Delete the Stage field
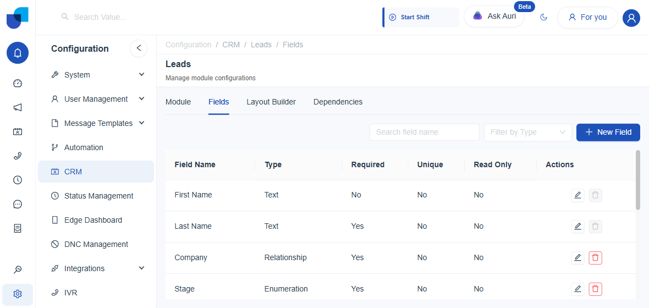 coord(595,289)
